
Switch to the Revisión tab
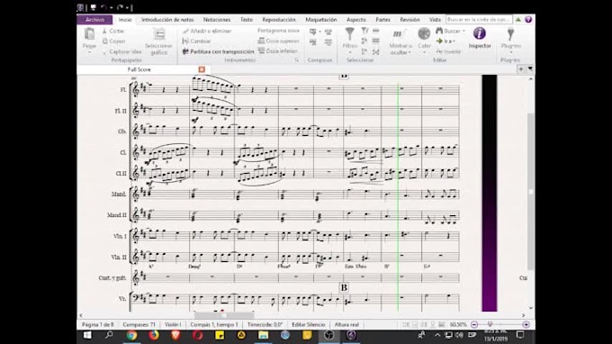point(409,20)
